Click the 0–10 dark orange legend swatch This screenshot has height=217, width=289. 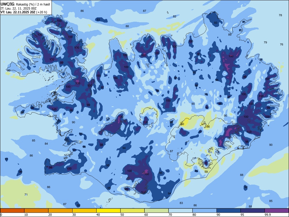[x=12, y=211]
